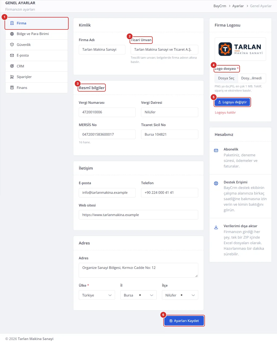Click the card icon next to Abonelik
The height and width of the screenshot is (344, 277).
coord(216,150)
